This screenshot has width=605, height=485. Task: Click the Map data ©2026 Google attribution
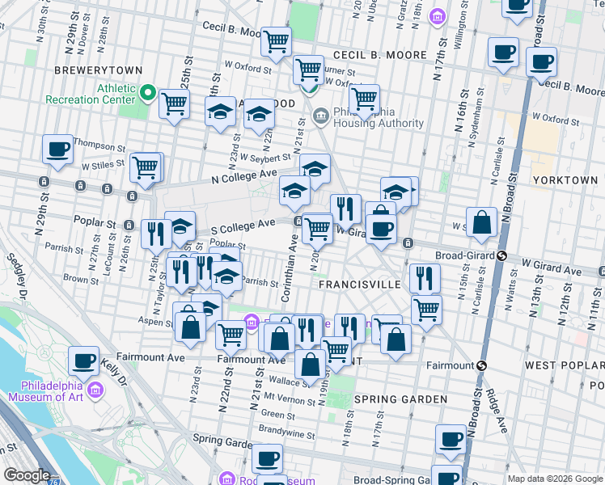click(556, 479)
